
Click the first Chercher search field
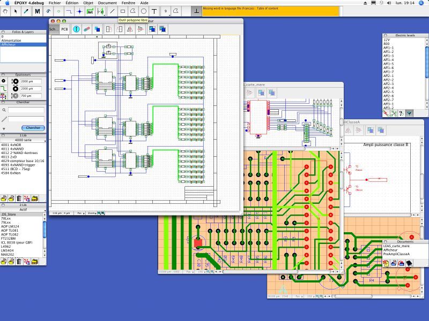pyautogui.click(x=26, y=110)
